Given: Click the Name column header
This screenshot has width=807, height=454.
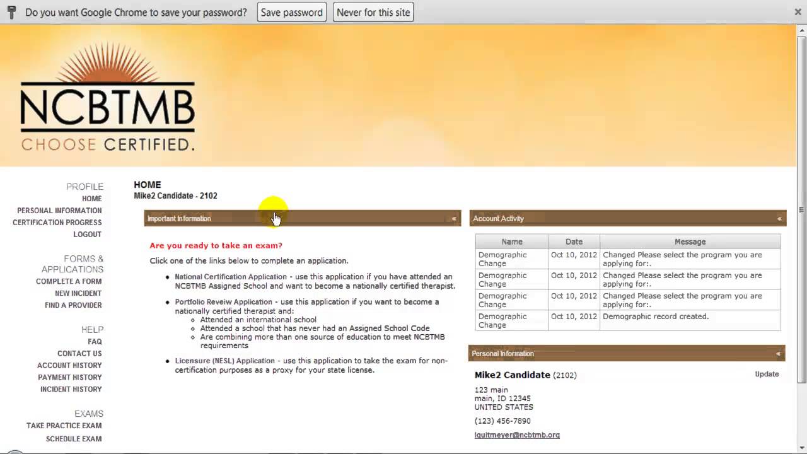Looking at the screenshot, I should tap(512, 242).
